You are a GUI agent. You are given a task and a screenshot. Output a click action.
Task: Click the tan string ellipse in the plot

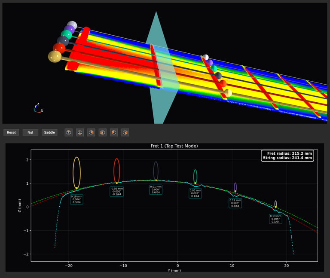click(x=76, y=173)
